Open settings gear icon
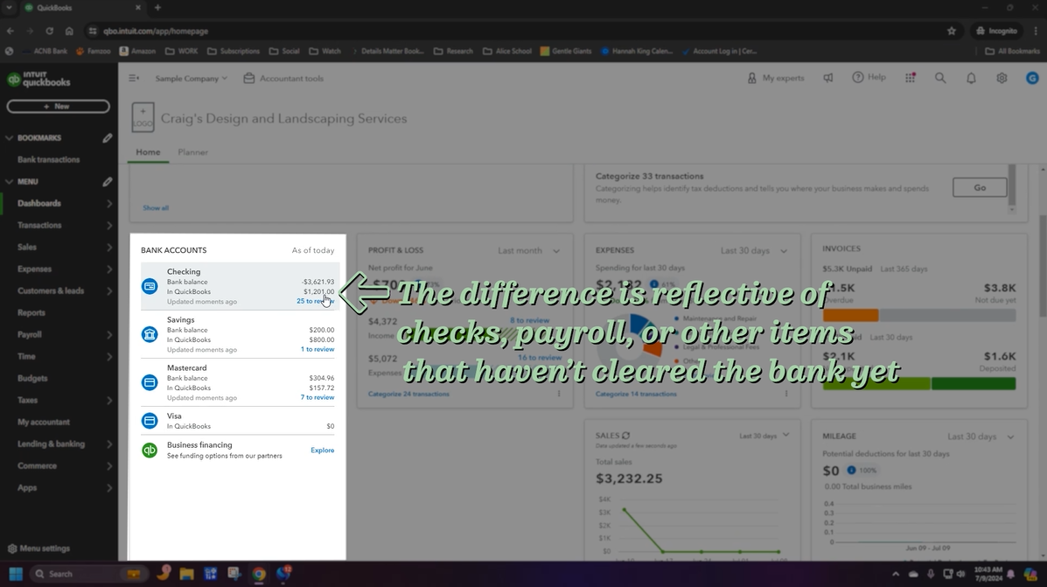Viewport: 1047px width, 587px height. pos(1002,78)
